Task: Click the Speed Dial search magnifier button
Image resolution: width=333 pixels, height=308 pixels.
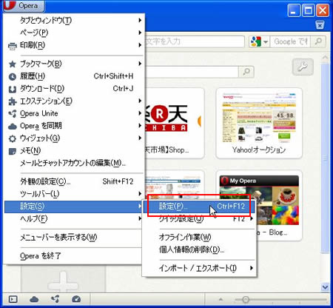Action: click(246, 72)
